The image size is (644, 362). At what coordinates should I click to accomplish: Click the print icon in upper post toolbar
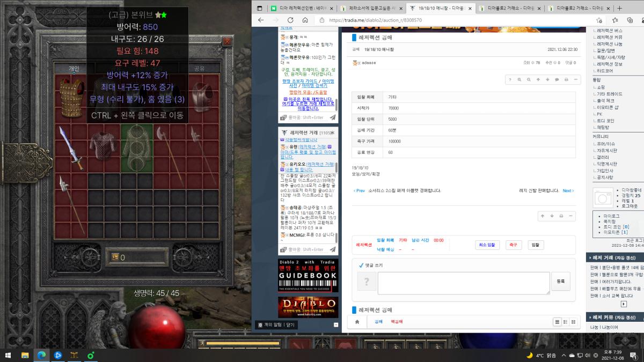click(567, 79)
